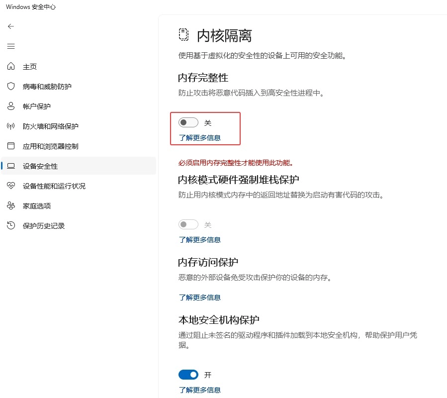The height and width of the screenshot is (398, 447).
Task: Click 了解更多信息 under 内存访问保护
Action: pyautogui.click(x=199, y=297)
